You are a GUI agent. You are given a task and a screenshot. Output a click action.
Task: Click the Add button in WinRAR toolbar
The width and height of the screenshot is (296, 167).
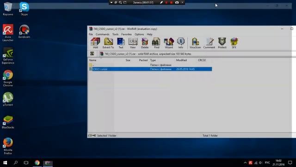pyautogui.click(x=95, y=43)
